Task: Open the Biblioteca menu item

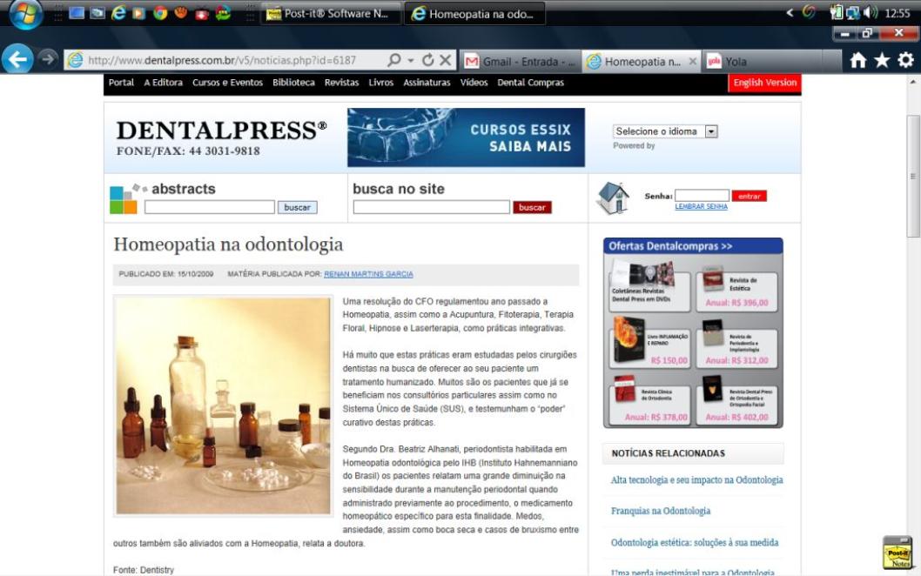Action: [293, 83]
